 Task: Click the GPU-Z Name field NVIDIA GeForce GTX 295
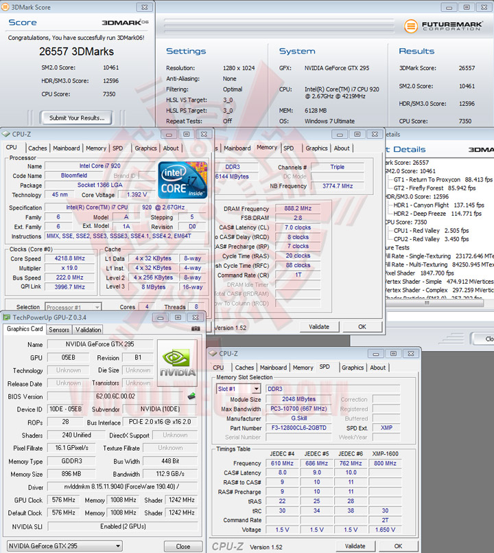[100, 344]
